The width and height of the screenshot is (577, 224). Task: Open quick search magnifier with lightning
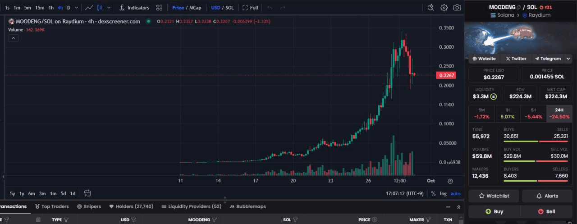[431, 8]
